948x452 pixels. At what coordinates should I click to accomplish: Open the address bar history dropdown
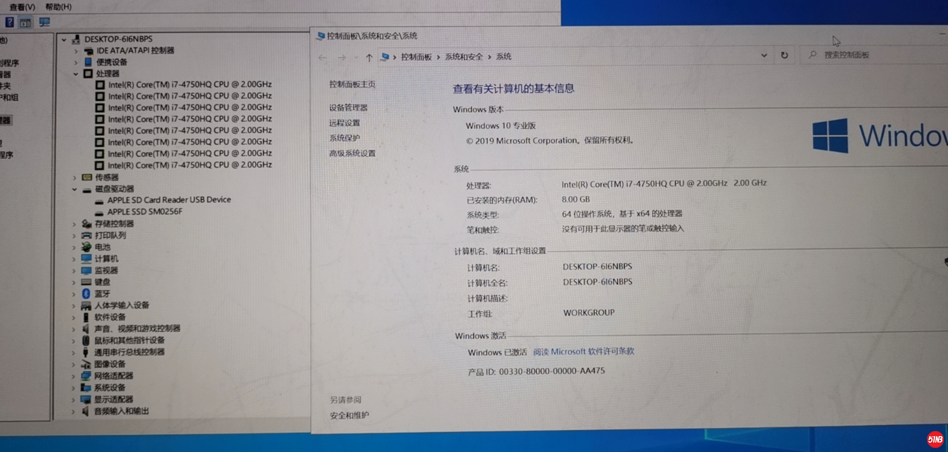763,55
